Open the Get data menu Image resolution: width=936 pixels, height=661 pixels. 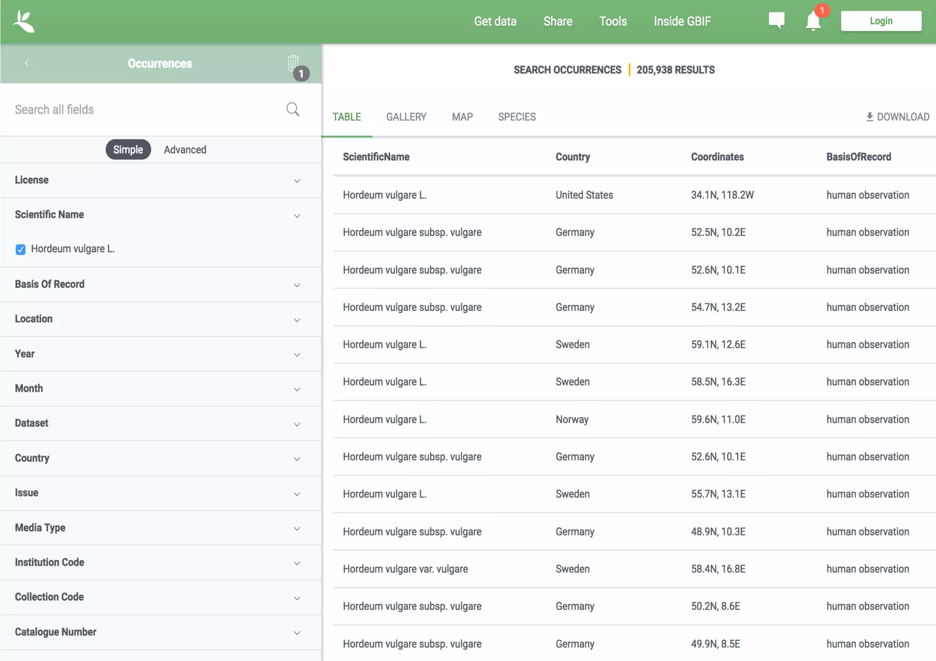(495, 21)
